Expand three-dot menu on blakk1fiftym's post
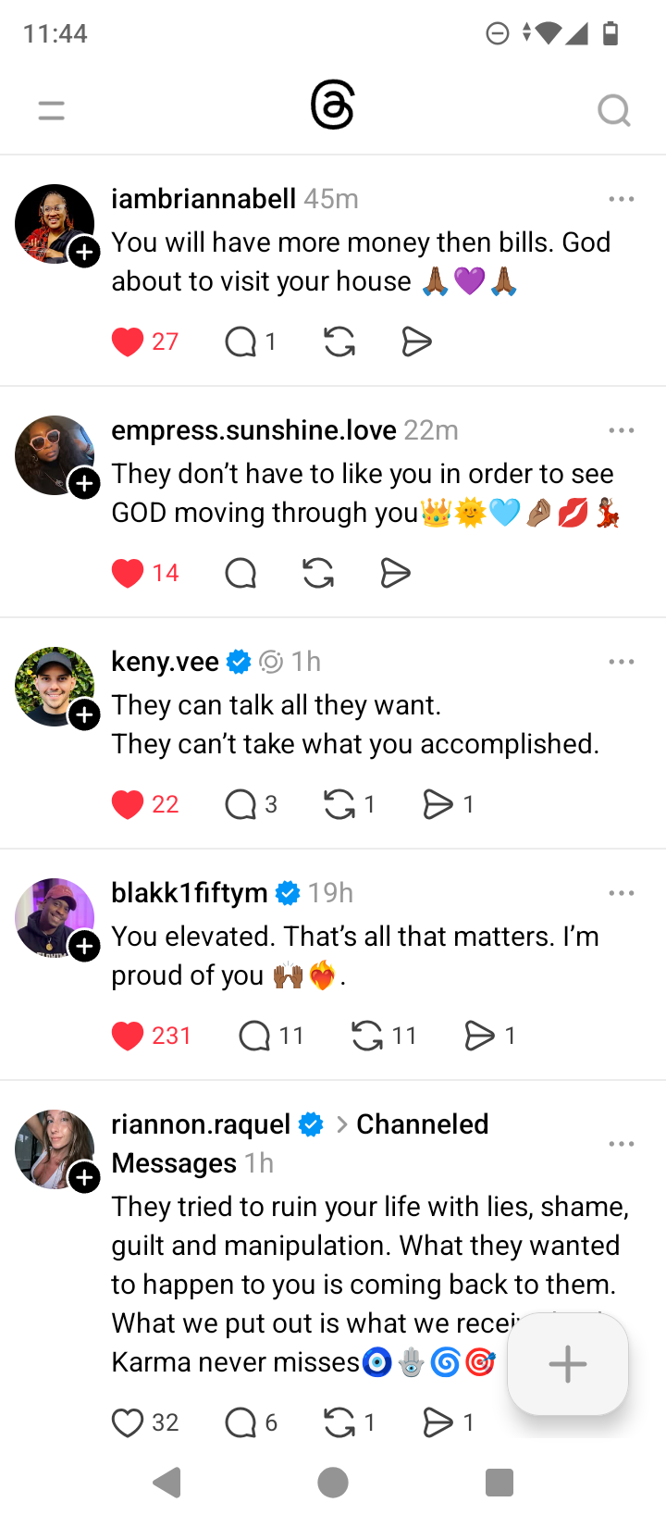Image resolution: width=666 pixels, height=1527 pixels. (622, 893)
